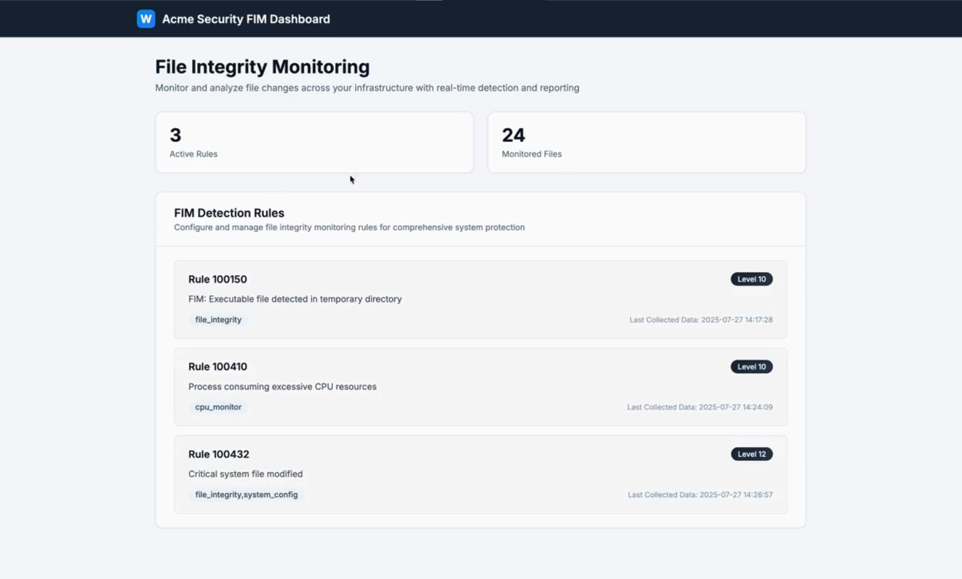Open the Active Rules summary card
This screenshot has width=962, height=579.
[314, 142]
